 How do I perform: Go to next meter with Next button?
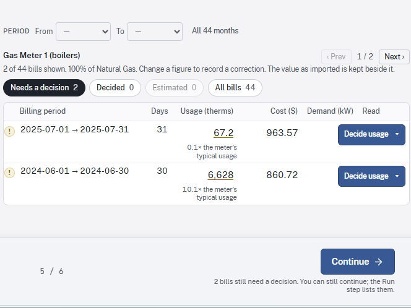point(394,57)
